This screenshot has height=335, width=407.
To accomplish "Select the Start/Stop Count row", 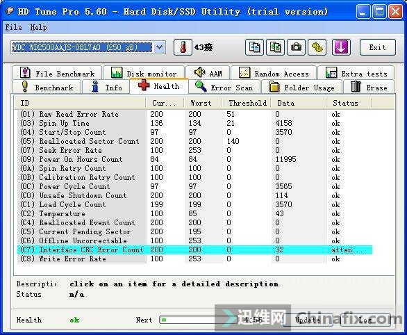I will click(x=194, y=132).
